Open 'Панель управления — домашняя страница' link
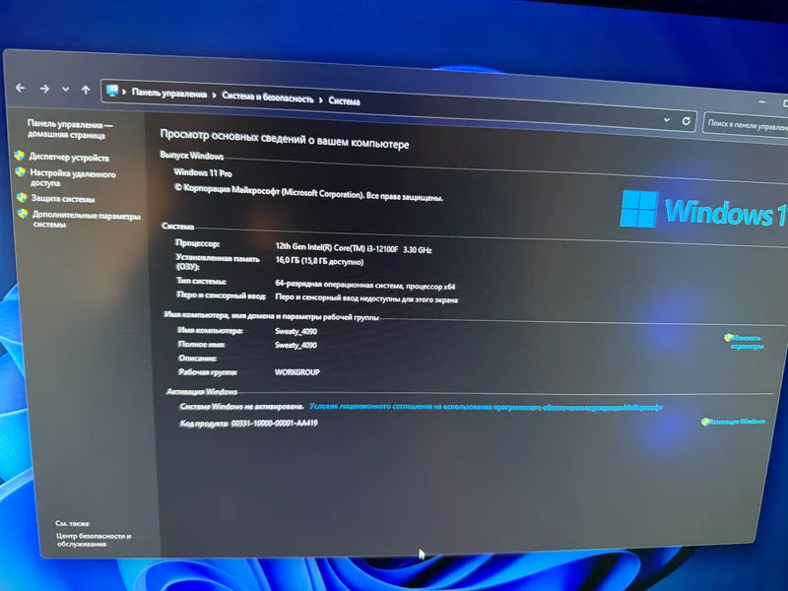This screenshot has height=591, width=788. 70,129
